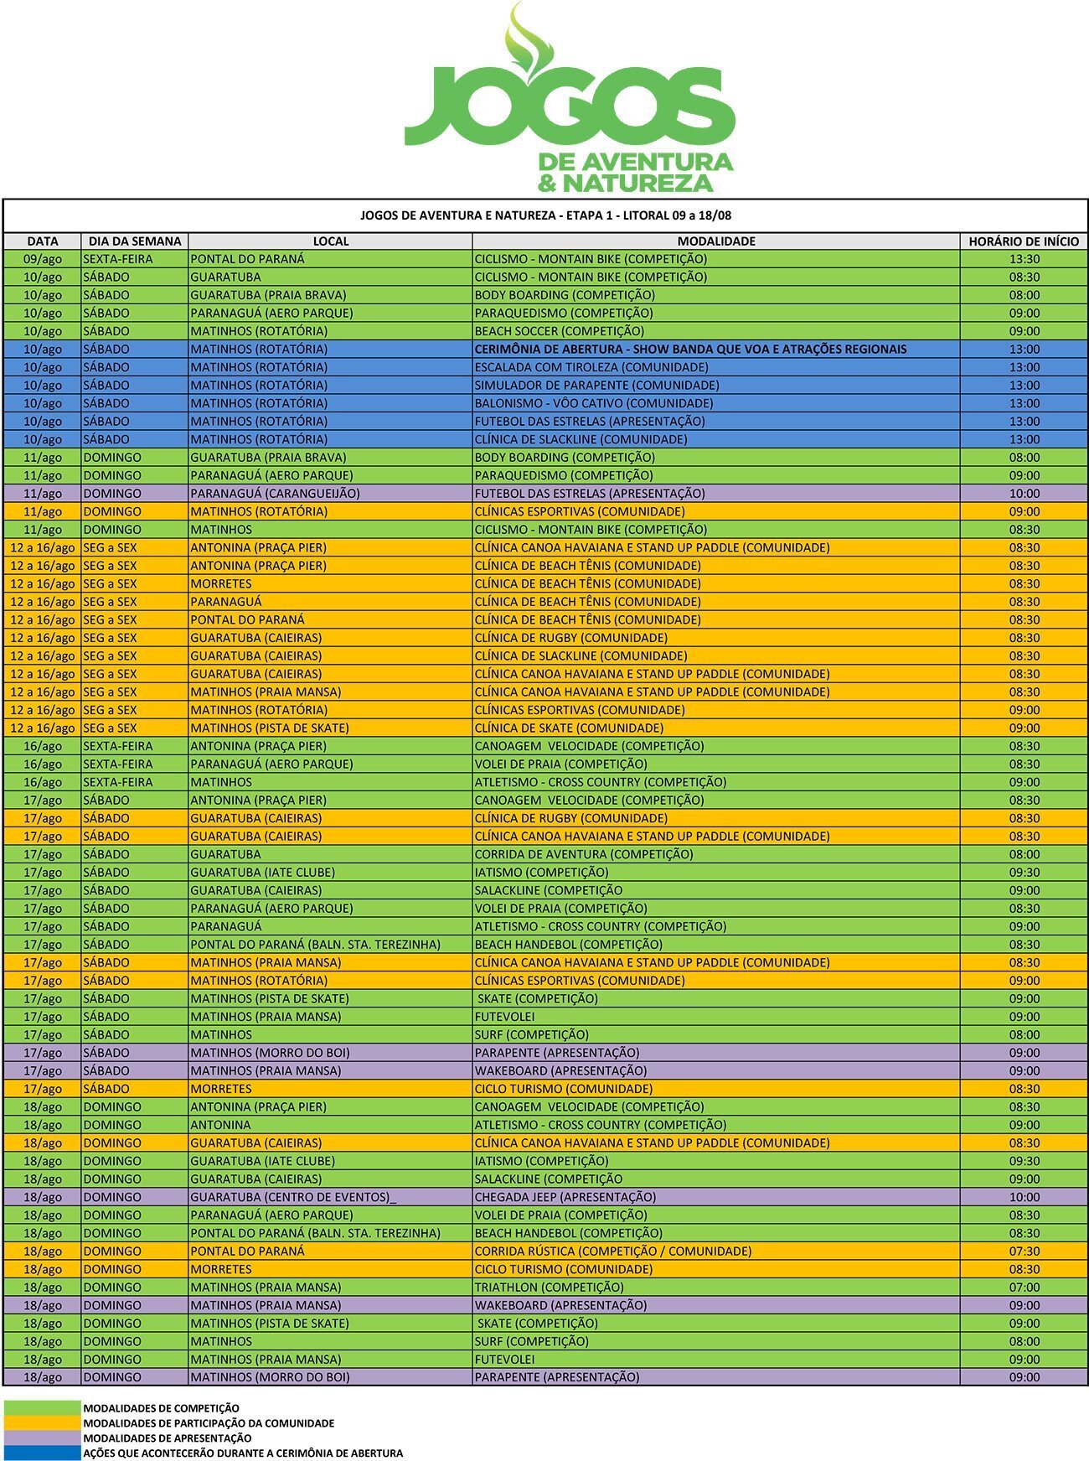1089x1461 pixels.
Task: Click 'SIMULADOR DE PARAPENTE (COMUNIDADE)' cell
Action: [716, 386]
